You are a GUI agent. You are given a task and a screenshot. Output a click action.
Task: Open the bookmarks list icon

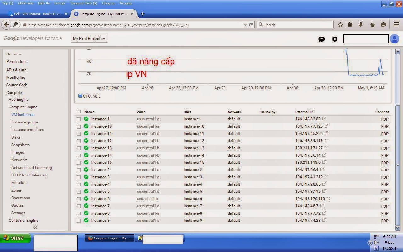pos(350,25)
